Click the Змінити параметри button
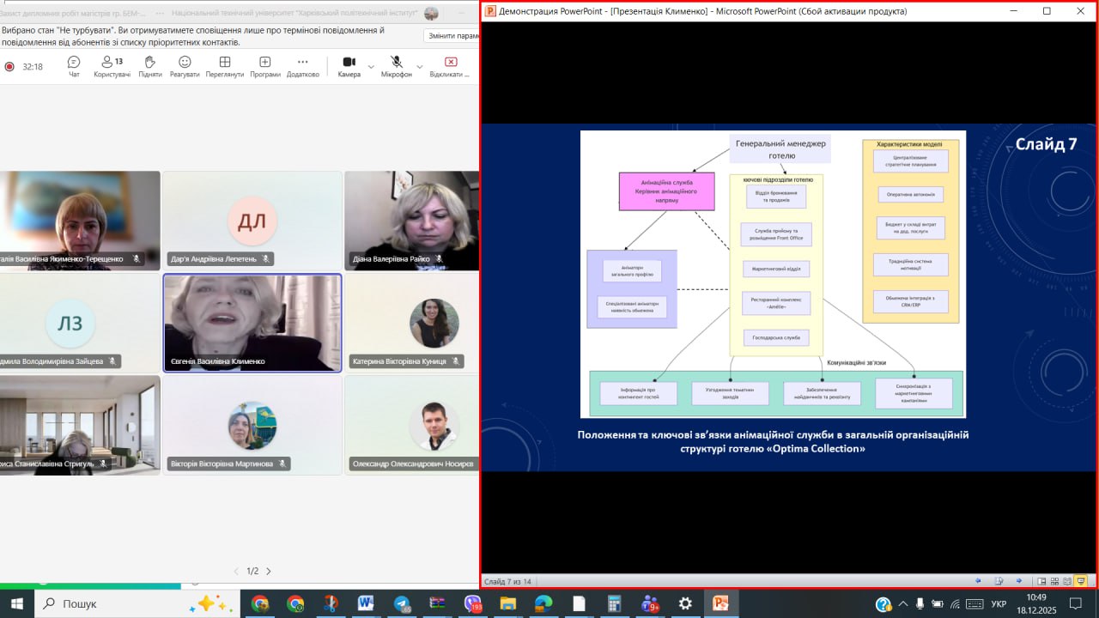The width and height of the screenshot is (1099, 618). [x=452, y=36]
